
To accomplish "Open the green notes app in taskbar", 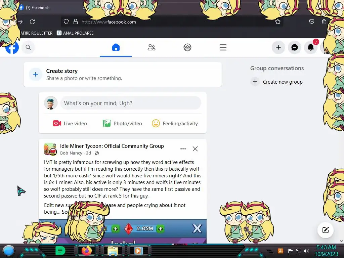I will pyautogui.click(x=60, y=251).
